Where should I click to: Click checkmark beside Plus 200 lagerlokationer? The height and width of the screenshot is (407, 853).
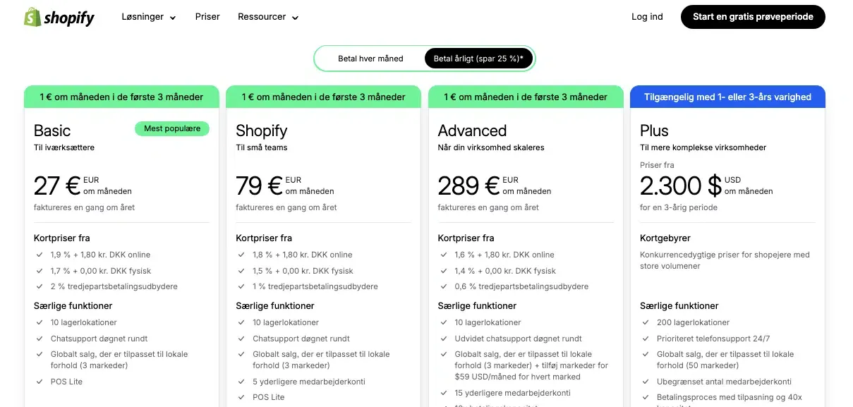coord(646,322)
